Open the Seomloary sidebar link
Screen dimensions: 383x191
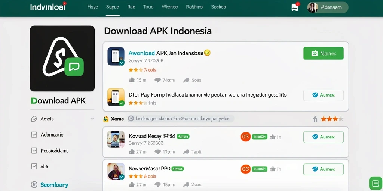point(54,185)
